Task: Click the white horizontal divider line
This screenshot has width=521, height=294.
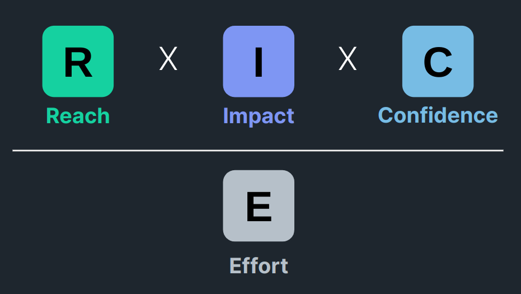Action: [258, 151]
